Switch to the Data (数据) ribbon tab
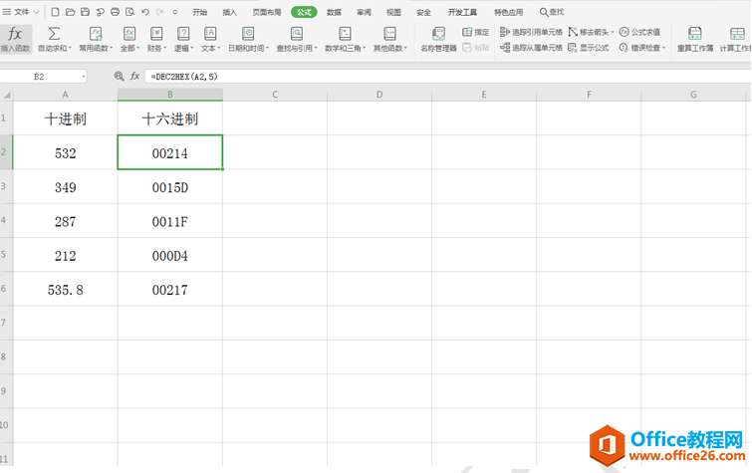This screenshot has width=752, height=473. point(334,12)
